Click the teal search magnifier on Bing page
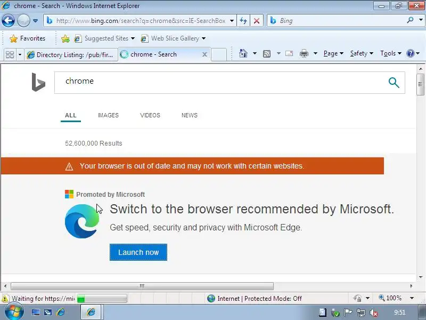The height and width of the screenshot is (320, 426). tap(394, 83)
